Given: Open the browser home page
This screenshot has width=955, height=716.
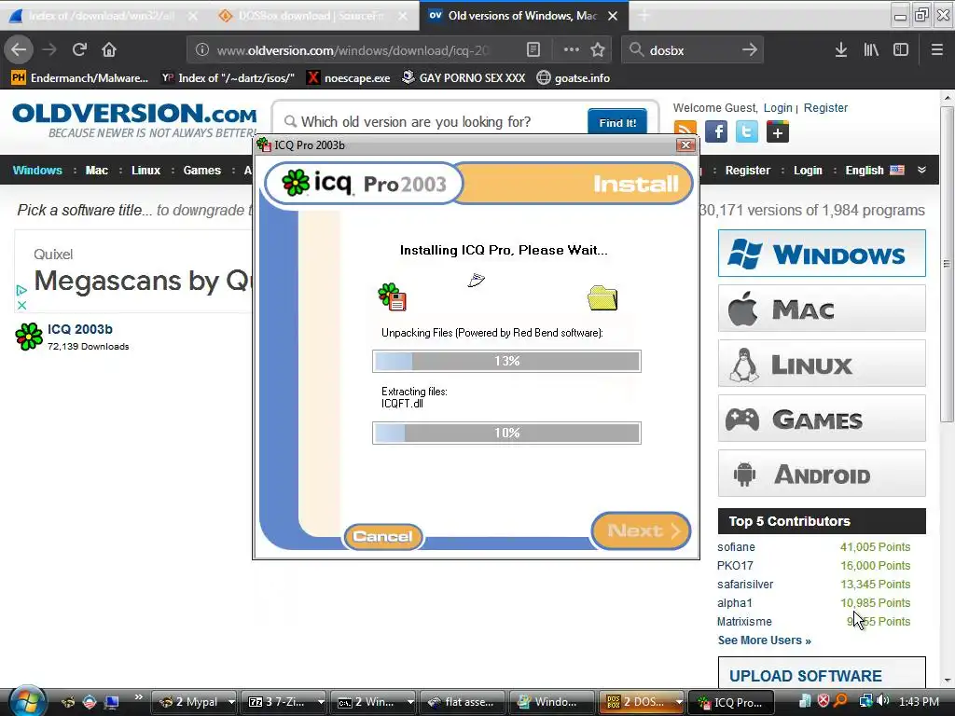Looking at the screenshot, I should (109, 50).
